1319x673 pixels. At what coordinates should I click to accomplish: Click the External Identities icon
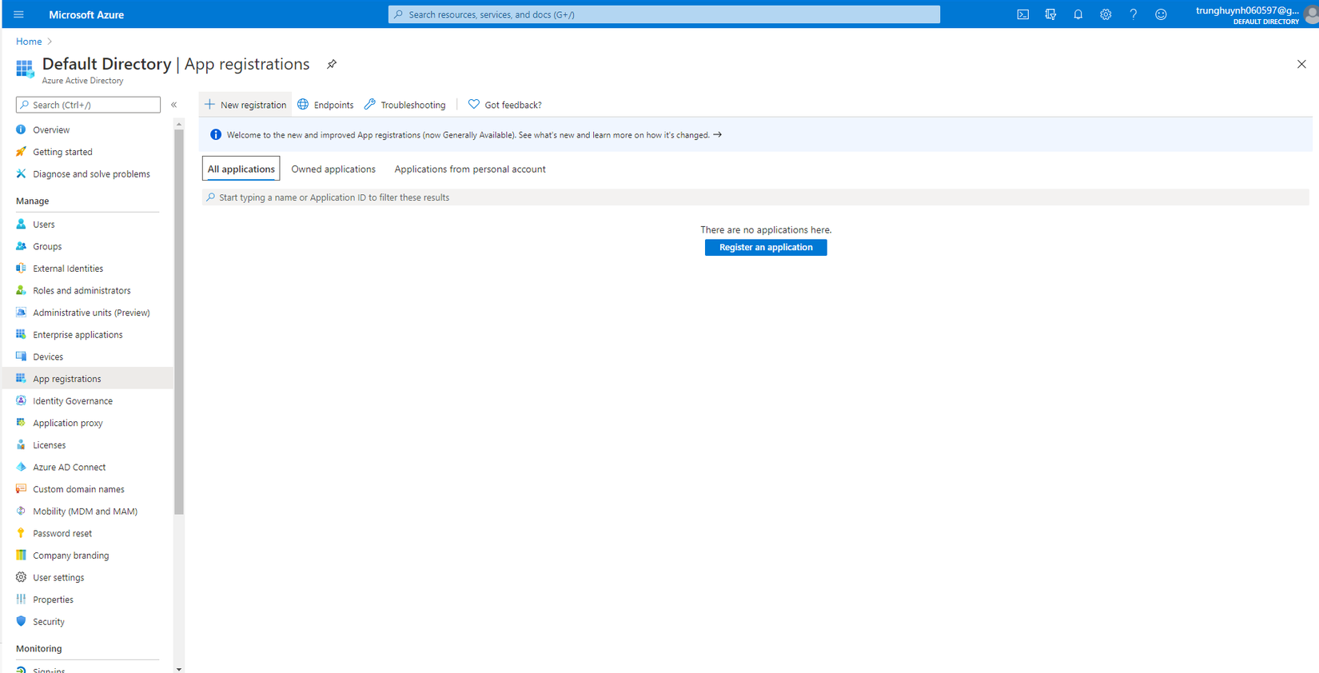pyautogui.click(x=21, y=269)
